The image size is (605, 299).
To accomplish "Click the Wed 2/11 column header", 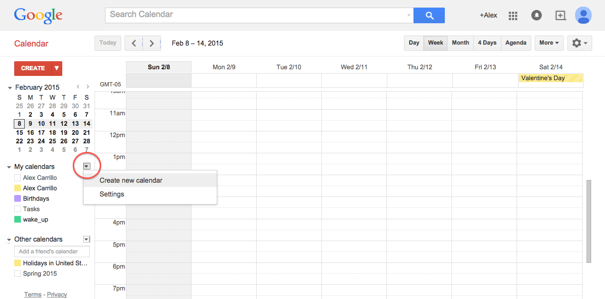I will pos(354,67).
